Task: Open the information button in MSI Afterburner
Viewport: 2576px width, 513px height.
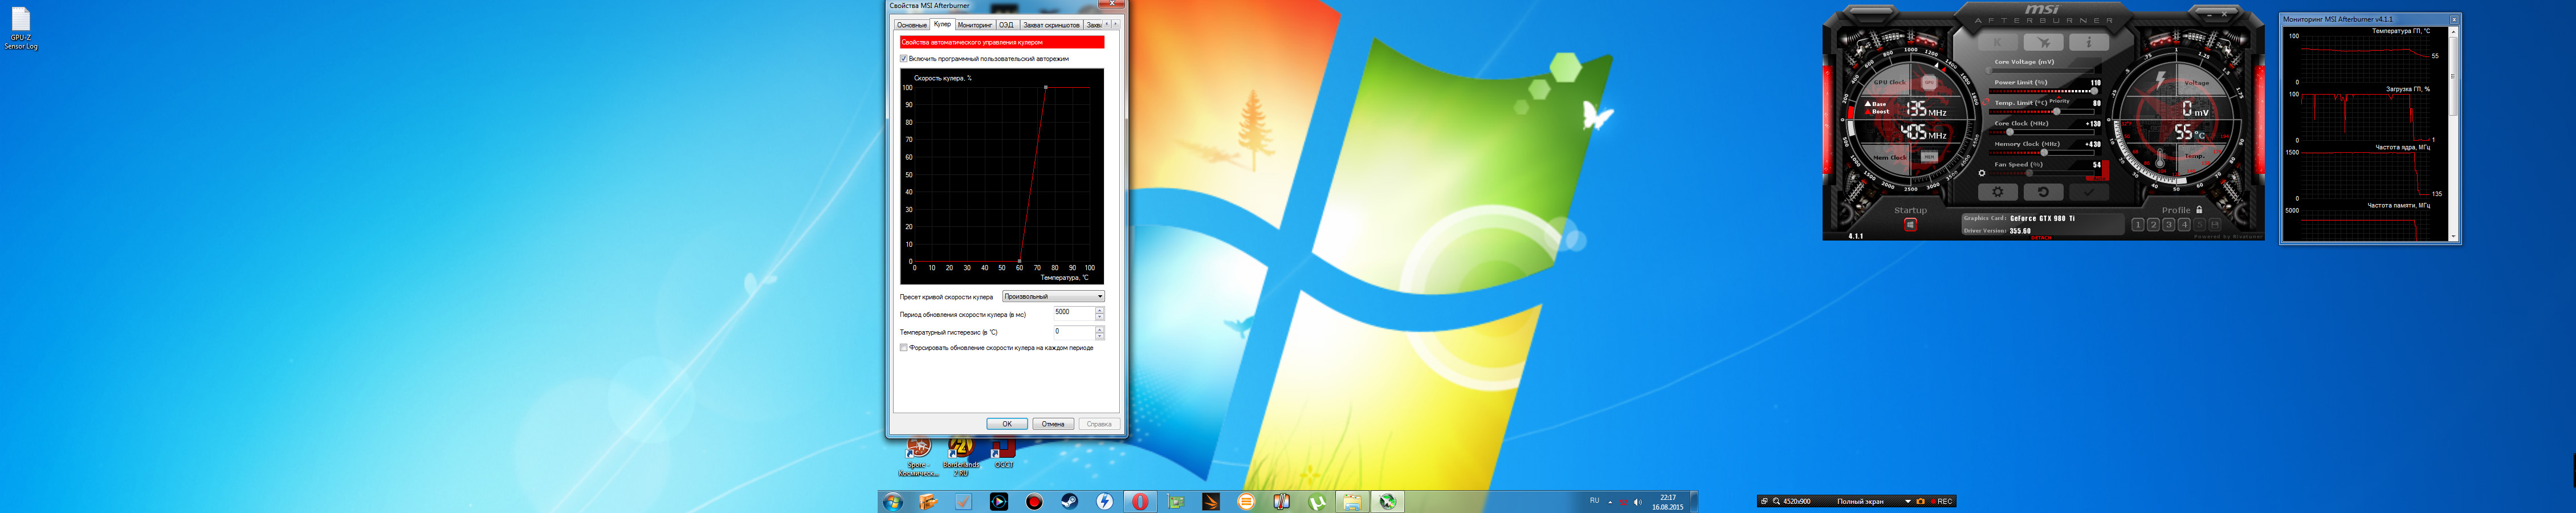Action: pyautogui.click(x=2088, y=43)
